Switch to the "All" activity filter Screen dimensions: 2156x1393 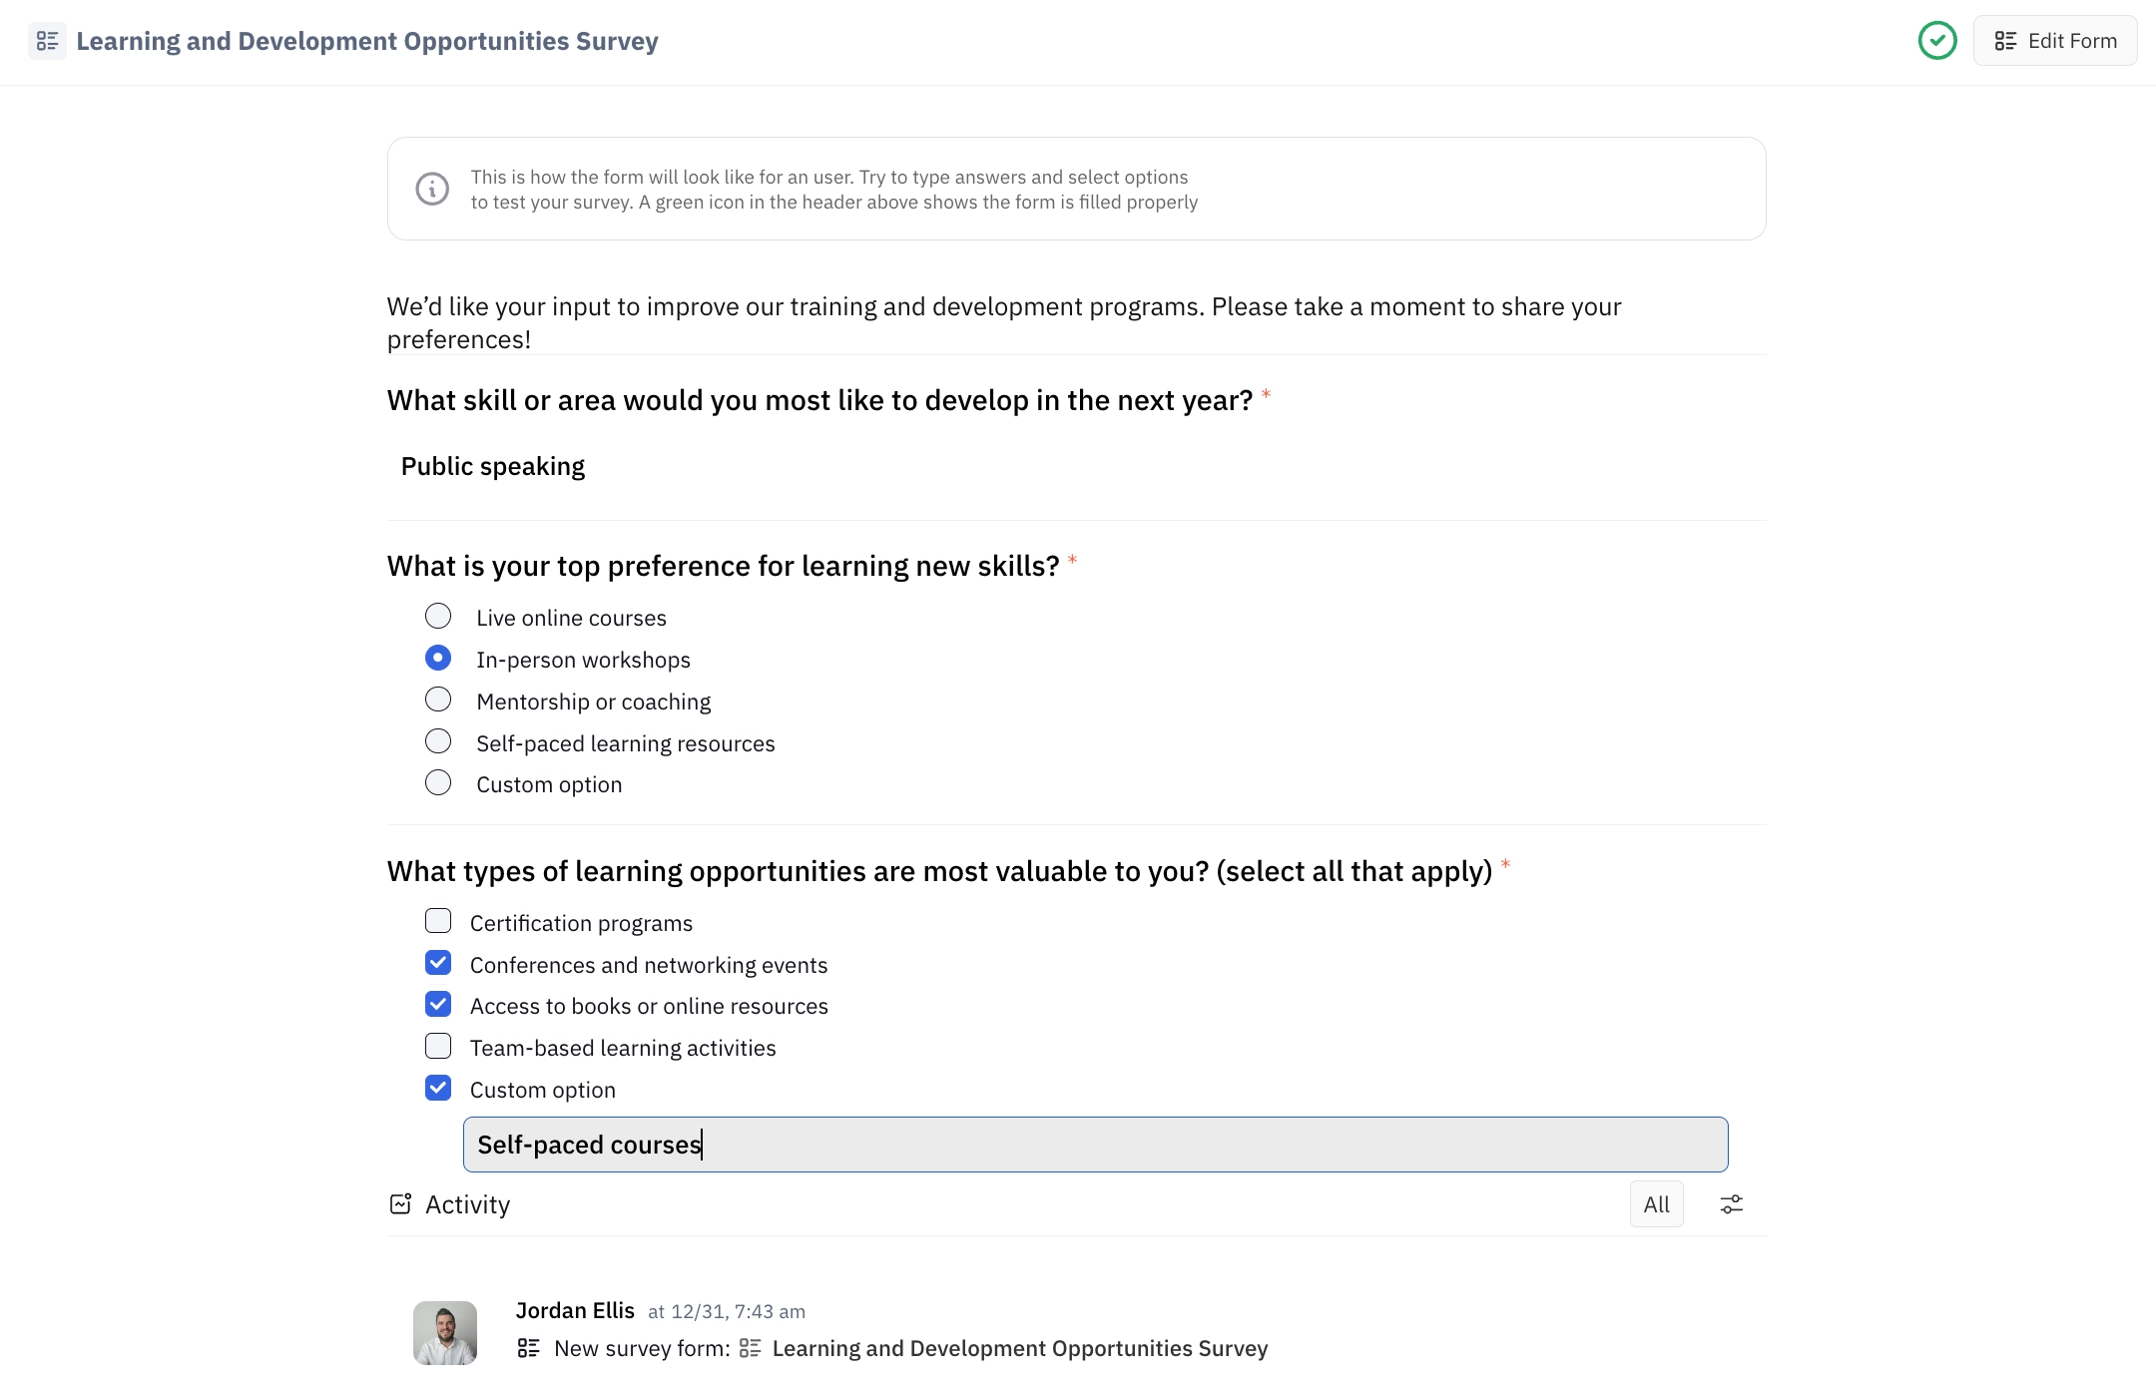pos(1655,1203)
